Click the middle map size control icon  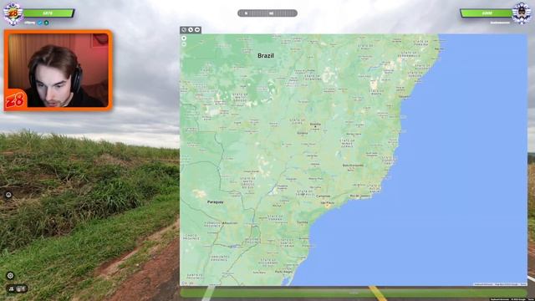click(x=191, y=30)
